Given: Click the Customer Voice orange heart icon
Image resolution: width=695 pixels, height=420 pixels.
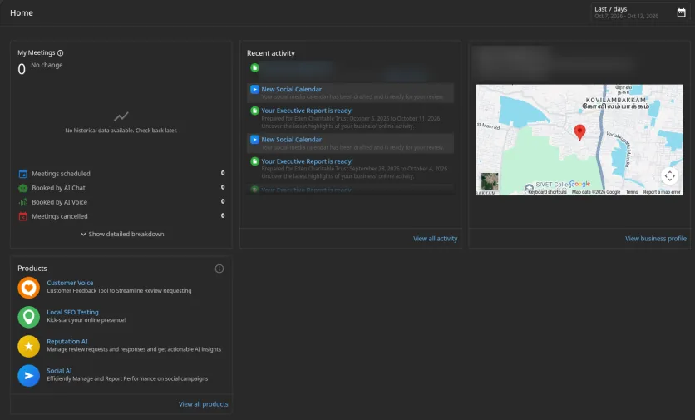Looking at the screenshot, I should [29, 288].
